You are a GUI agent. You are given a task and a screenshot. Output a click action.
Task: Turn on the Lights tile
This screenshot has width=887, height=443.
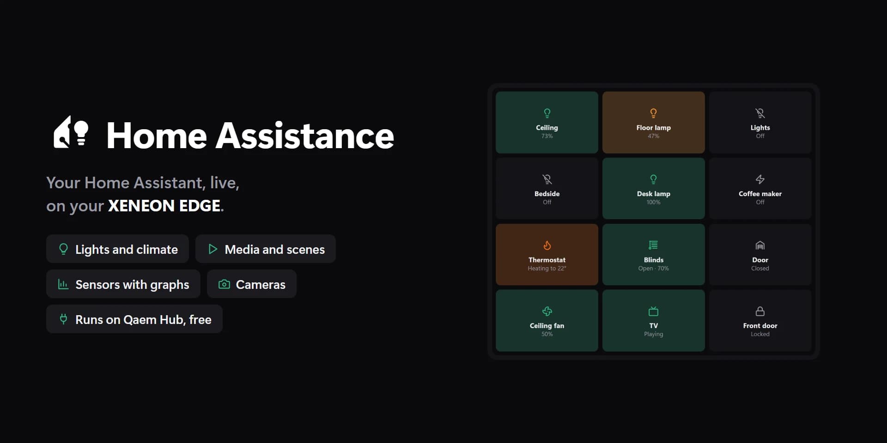(x=760, y=122)
